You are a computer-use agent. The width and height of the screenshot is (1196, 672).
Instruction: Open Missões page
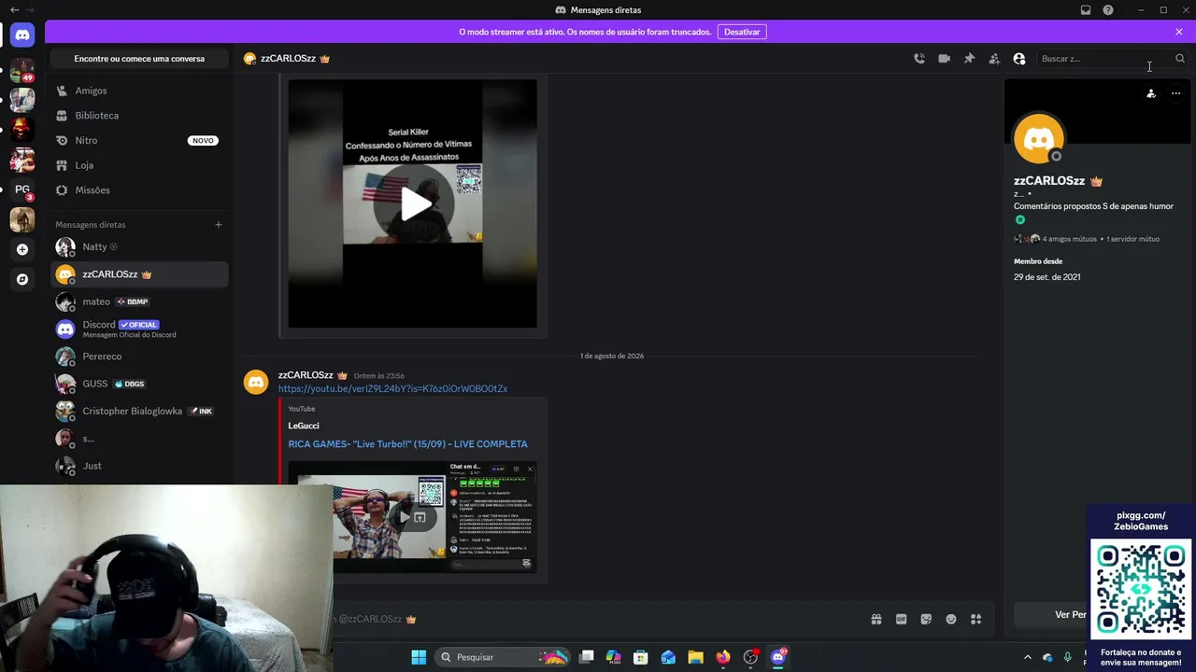pyautogui.click(x=139, y=190)
